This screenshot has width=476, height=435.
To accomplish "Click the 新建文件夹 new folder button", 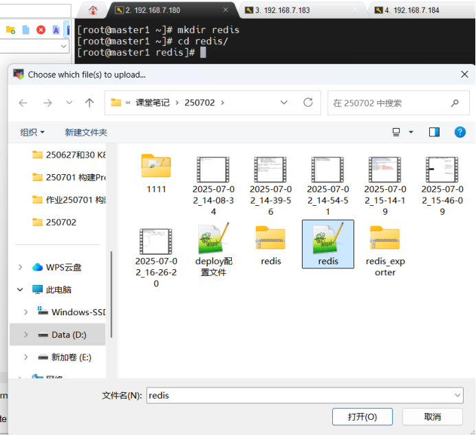I will pos(86,132).
